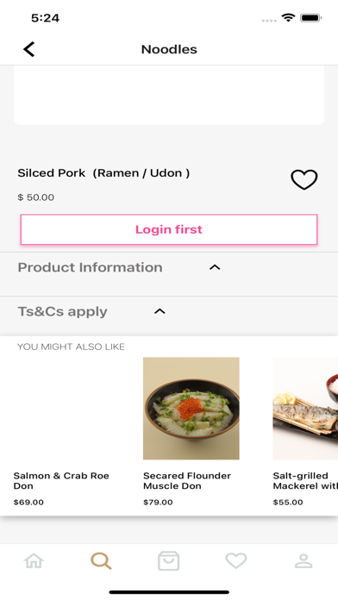Tap the Wi-Fi status icon
Screen dimensions: 338x600
[x=288, y=17]
